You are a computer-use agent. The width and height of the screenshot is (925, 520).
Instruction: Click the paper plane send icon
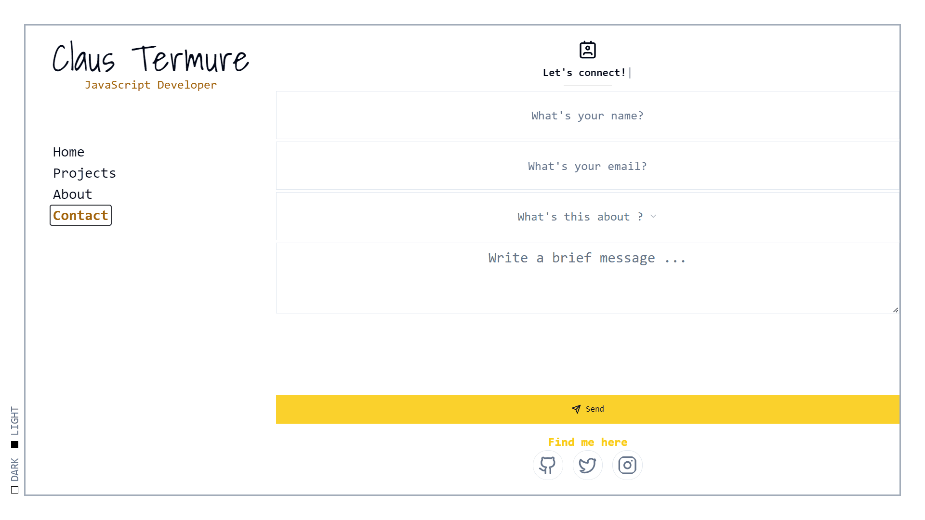coord(576,409)
